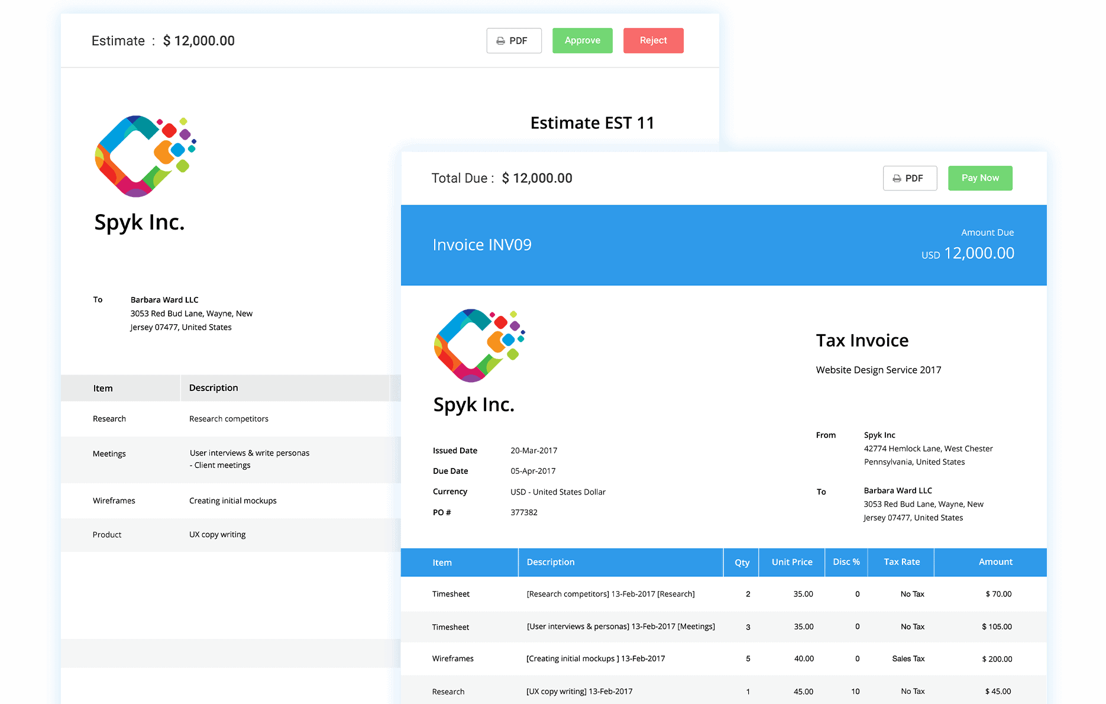
Task: Click the From name Spyk Inc in the invoice
Action: 879,435
